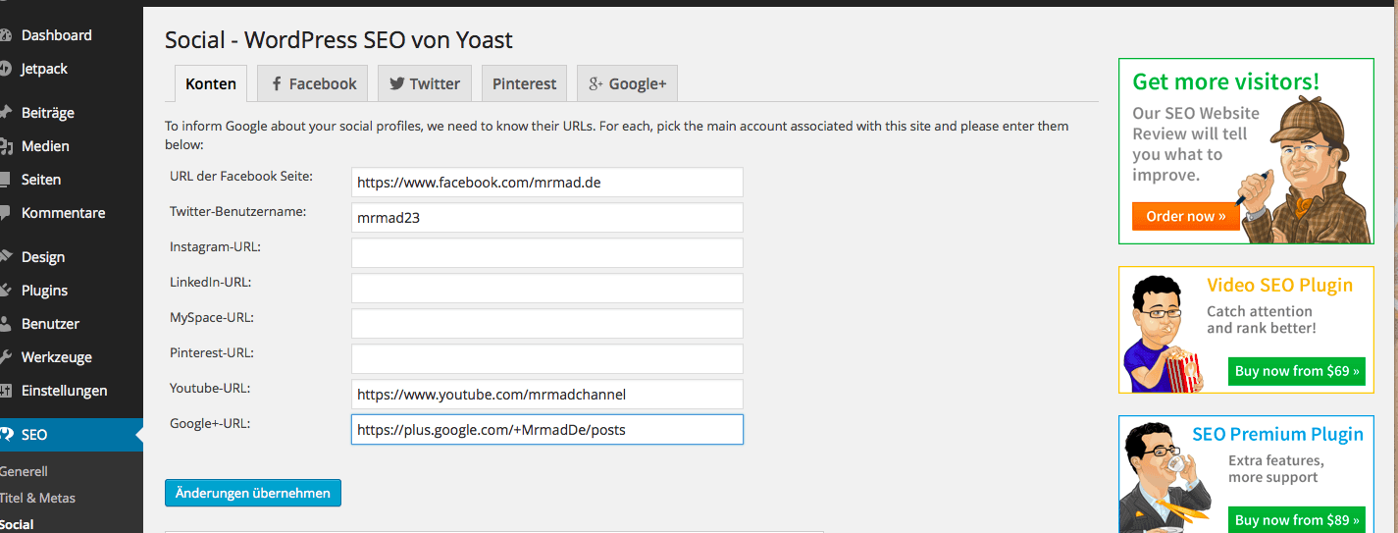
Task: Focus the Facebook Seite URL field
Action: point(547,183)
